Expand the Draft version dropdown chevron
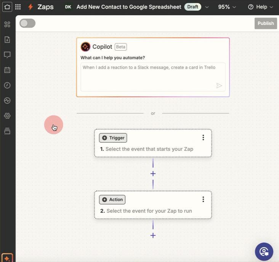The width and height of the screenshot is (279, 262). click(x=207, y=7)
